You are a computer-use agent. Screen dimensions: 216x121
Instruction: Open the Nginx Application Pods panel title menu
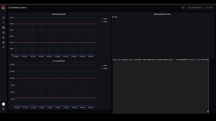pos(162,14)
